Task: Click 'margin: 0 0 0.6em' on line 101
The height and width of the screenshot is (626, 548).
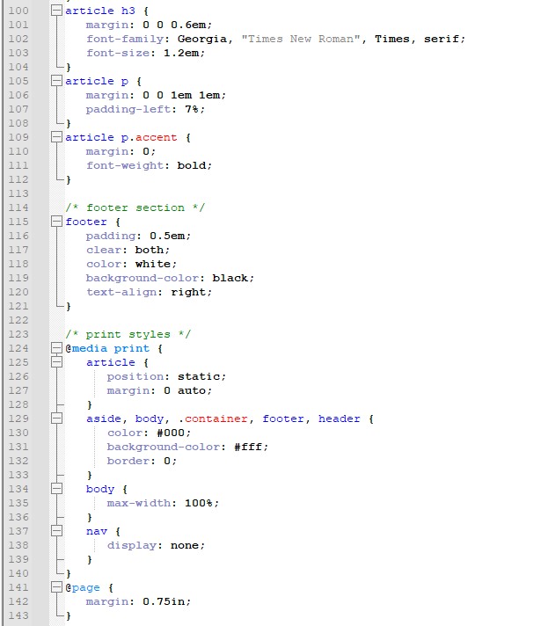Action: 149,25
